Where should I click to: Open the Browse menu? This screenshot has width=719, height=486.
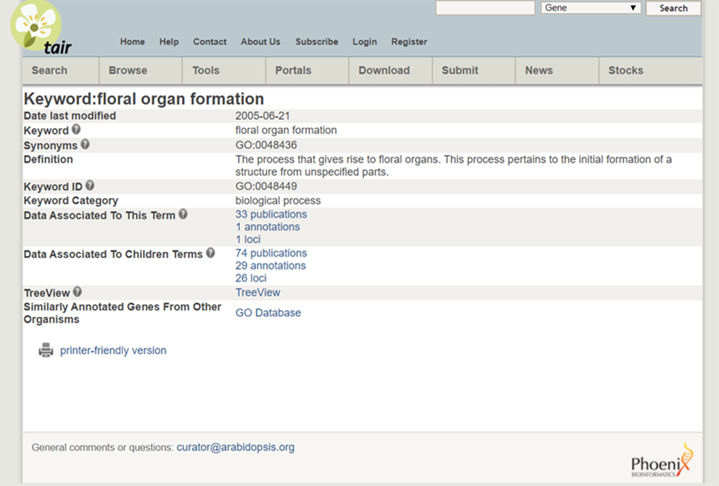point(128,71)
